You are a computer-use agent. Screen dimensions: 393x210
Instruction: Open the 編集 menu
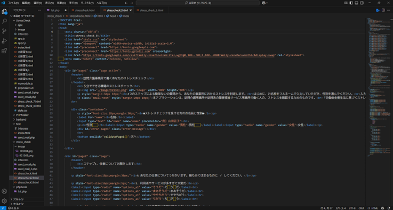coord(26,3)
